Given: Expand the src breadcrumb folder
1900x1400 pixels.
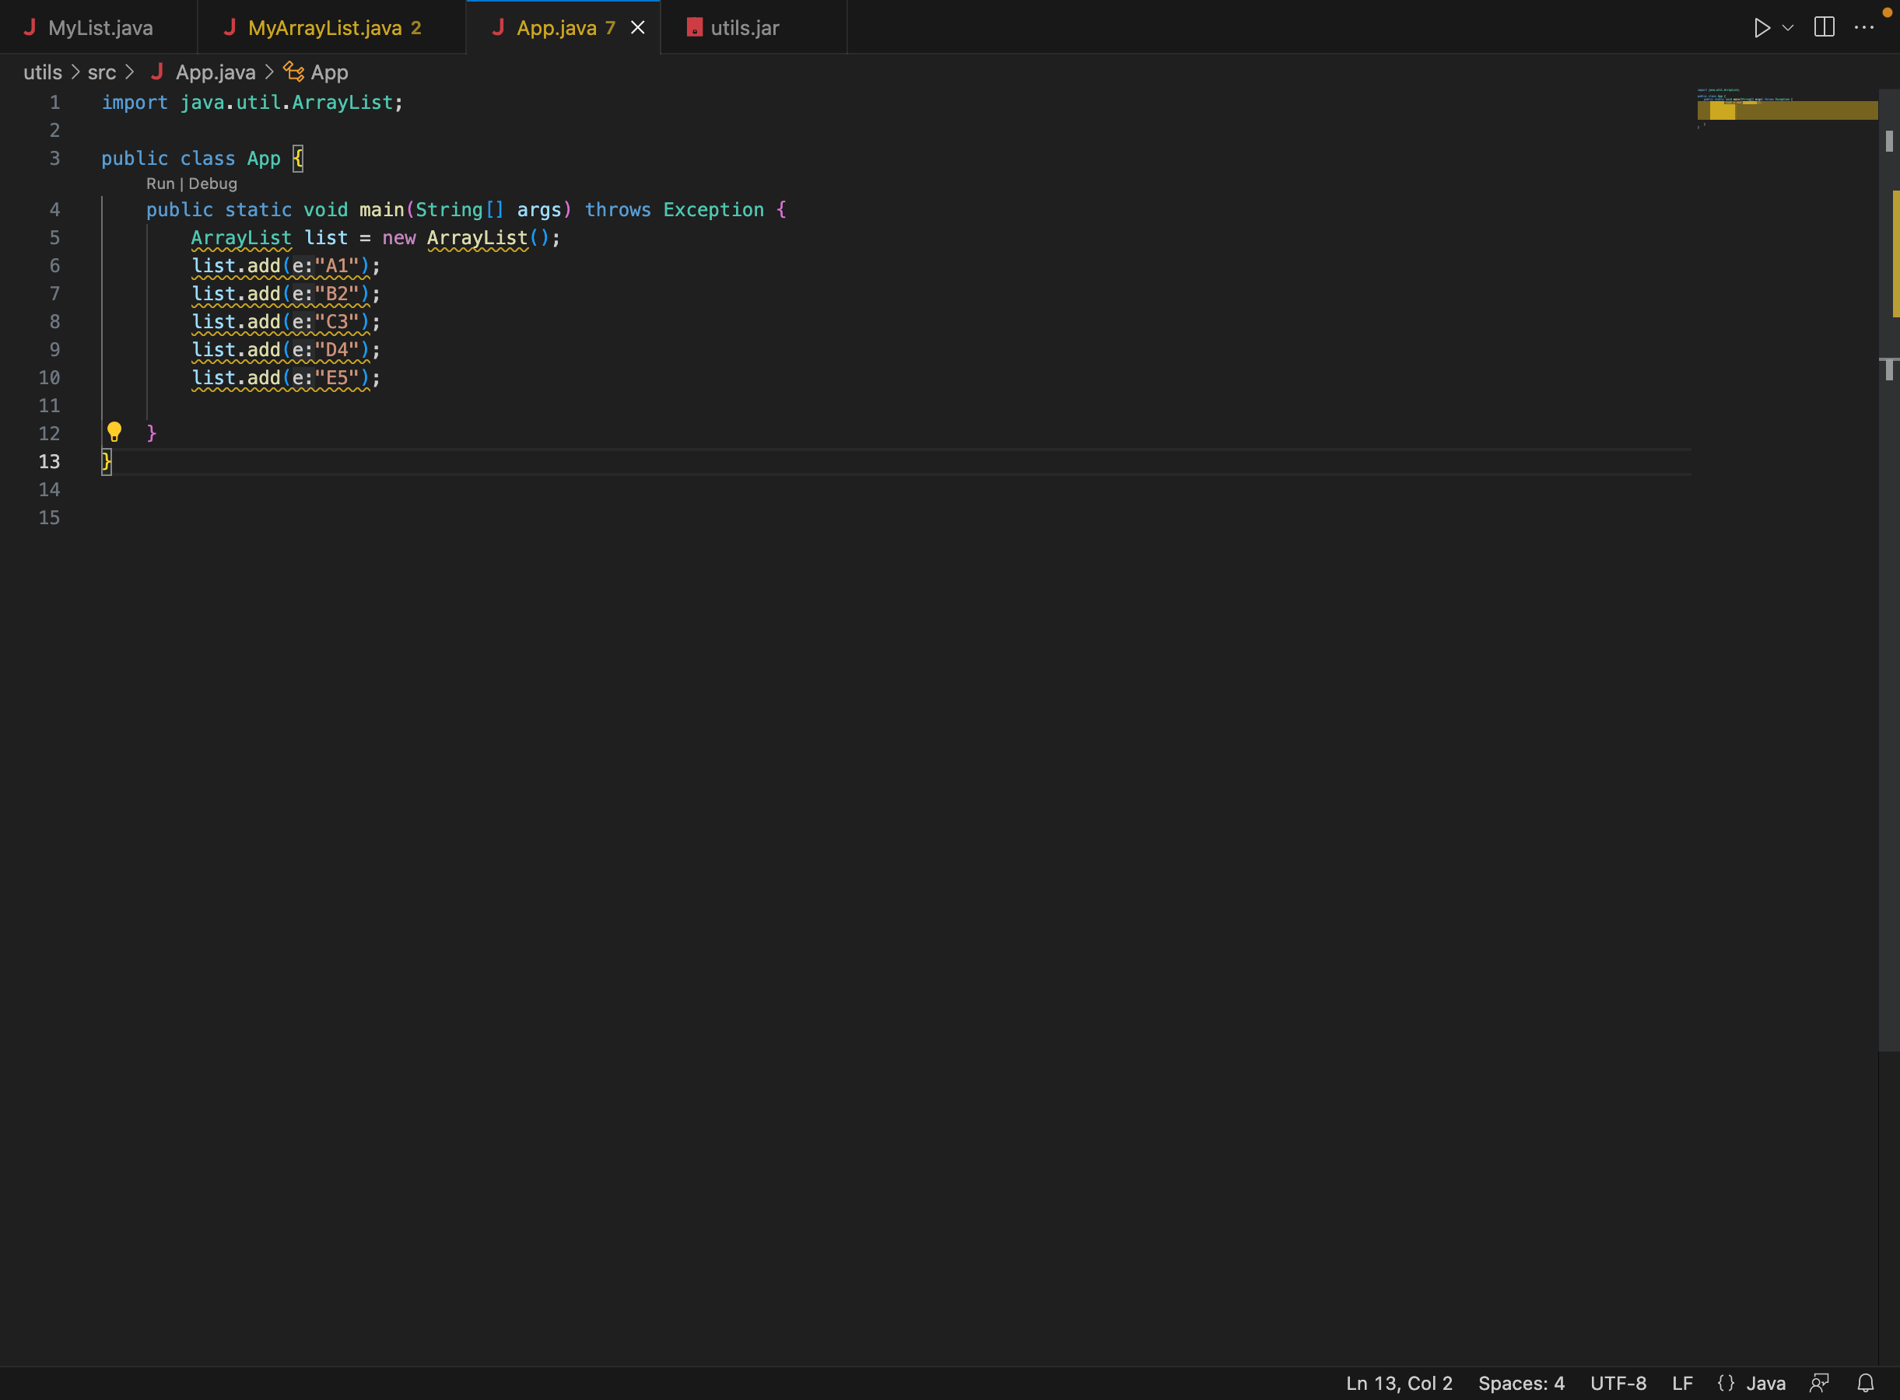Looking at the screenshot, I should pos(102,72).
